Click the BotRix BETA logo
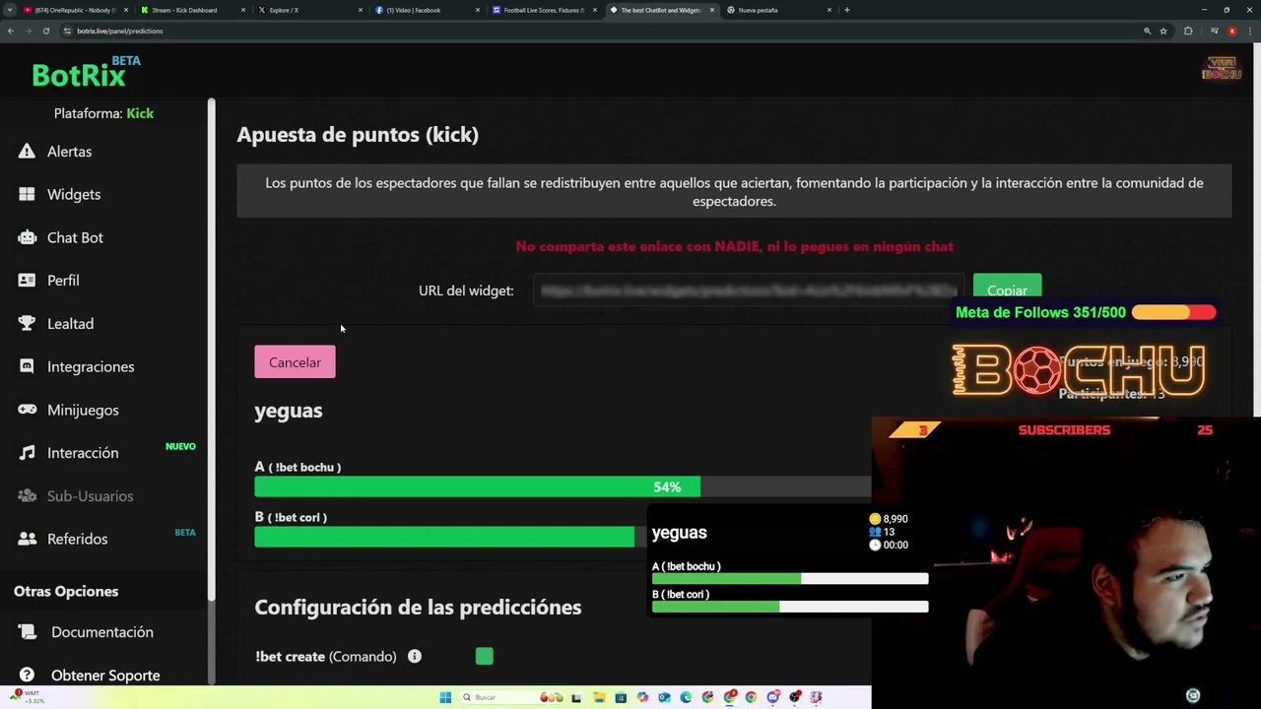Image resolution: width=1261 pixels, height=709 pixels. pos(87,73)
